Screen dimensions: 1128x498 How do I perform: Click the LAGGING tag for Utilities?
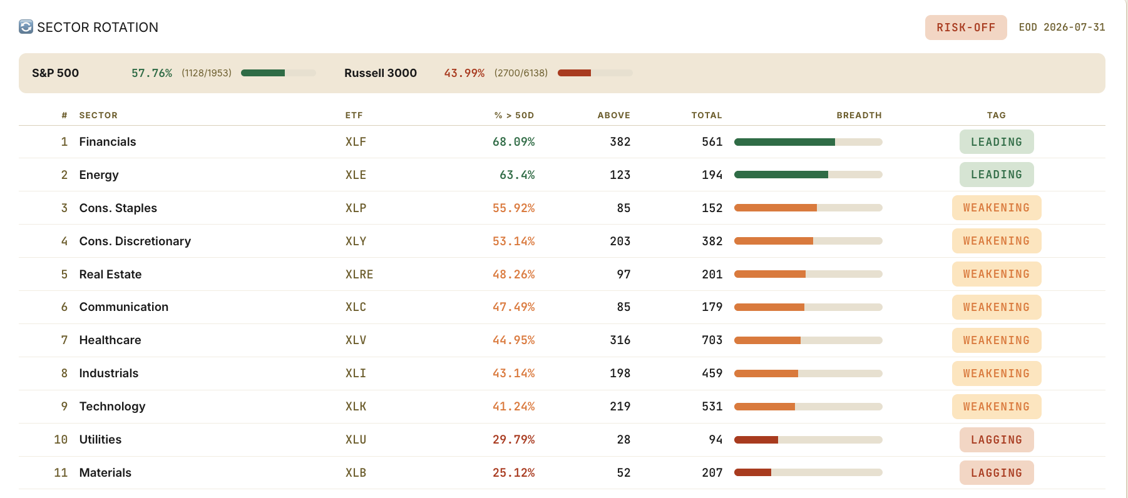(997, 440)
